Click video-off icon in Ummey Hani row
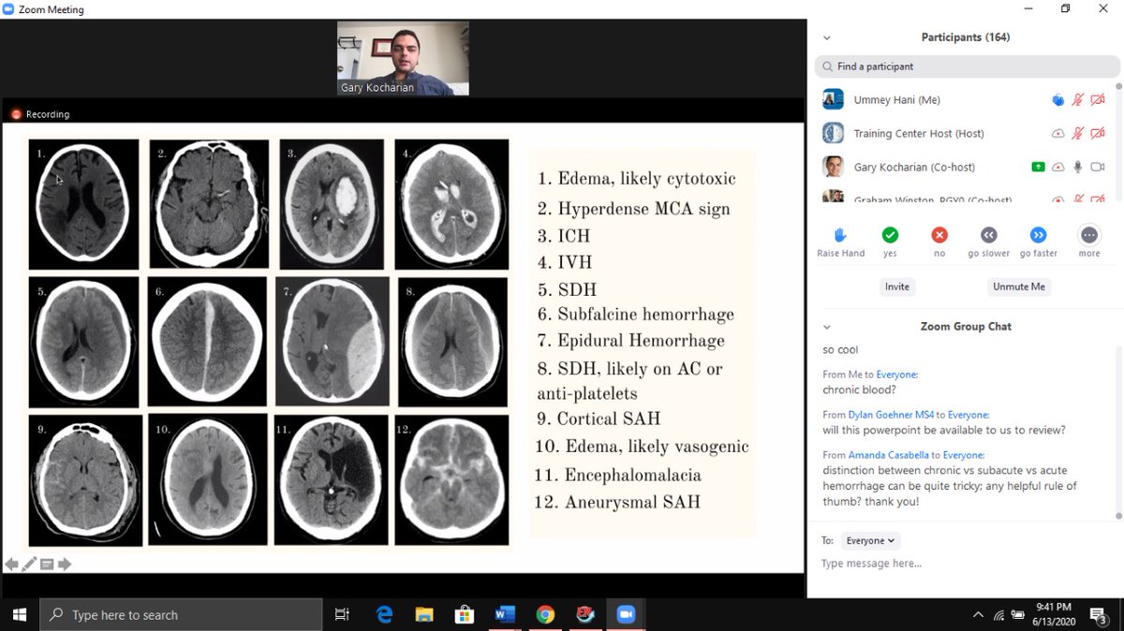 tap(1098, 100)
